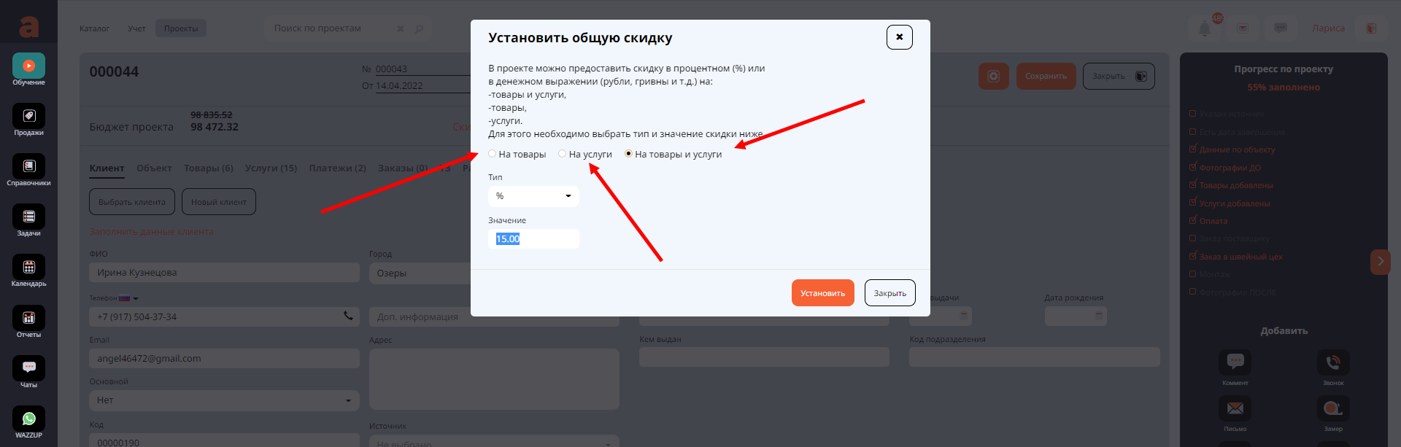Click Закрыть button in the dialog
Viewport: 1401px width, 447px height.
[x=889, y=293]
